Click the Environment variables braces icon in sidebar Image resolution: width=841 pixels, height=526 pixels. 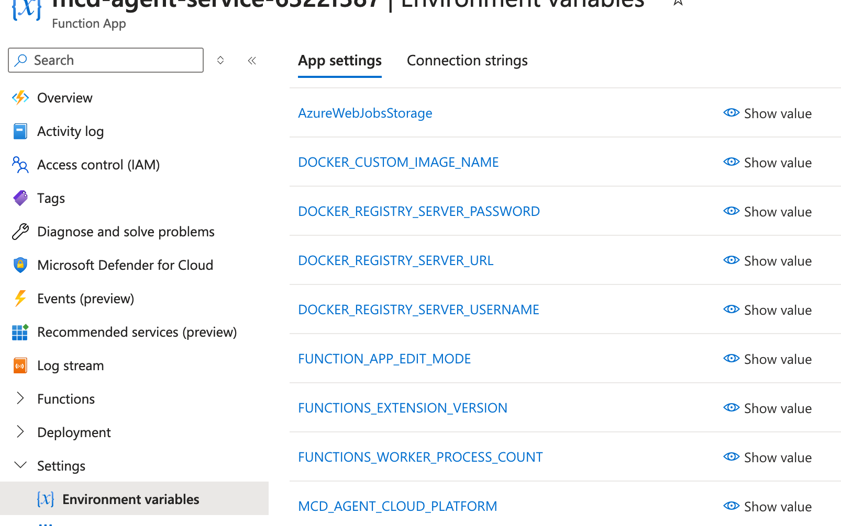tap(46, 499)
